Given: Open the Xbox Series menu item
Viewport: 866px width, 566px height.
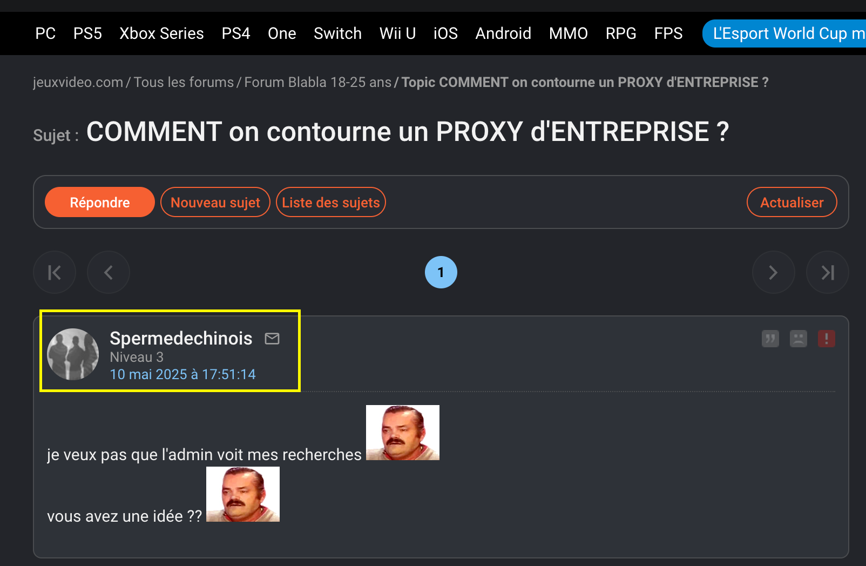Looking at the screenshot, I should (161, 33).
